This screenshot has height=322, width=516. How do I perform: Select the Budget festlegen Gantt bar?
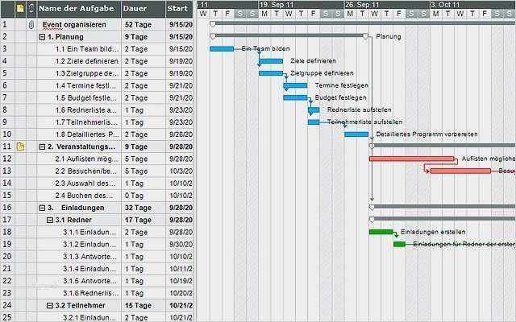[x=296, y=97]
